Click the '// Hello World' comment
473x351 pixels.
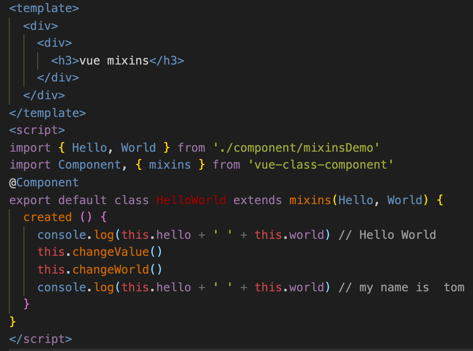[x=387, y=235]
